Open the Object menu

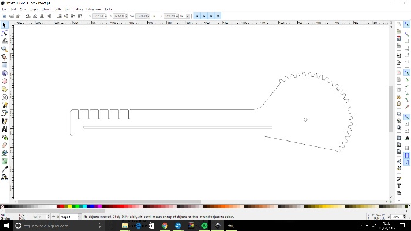[46, 9]
